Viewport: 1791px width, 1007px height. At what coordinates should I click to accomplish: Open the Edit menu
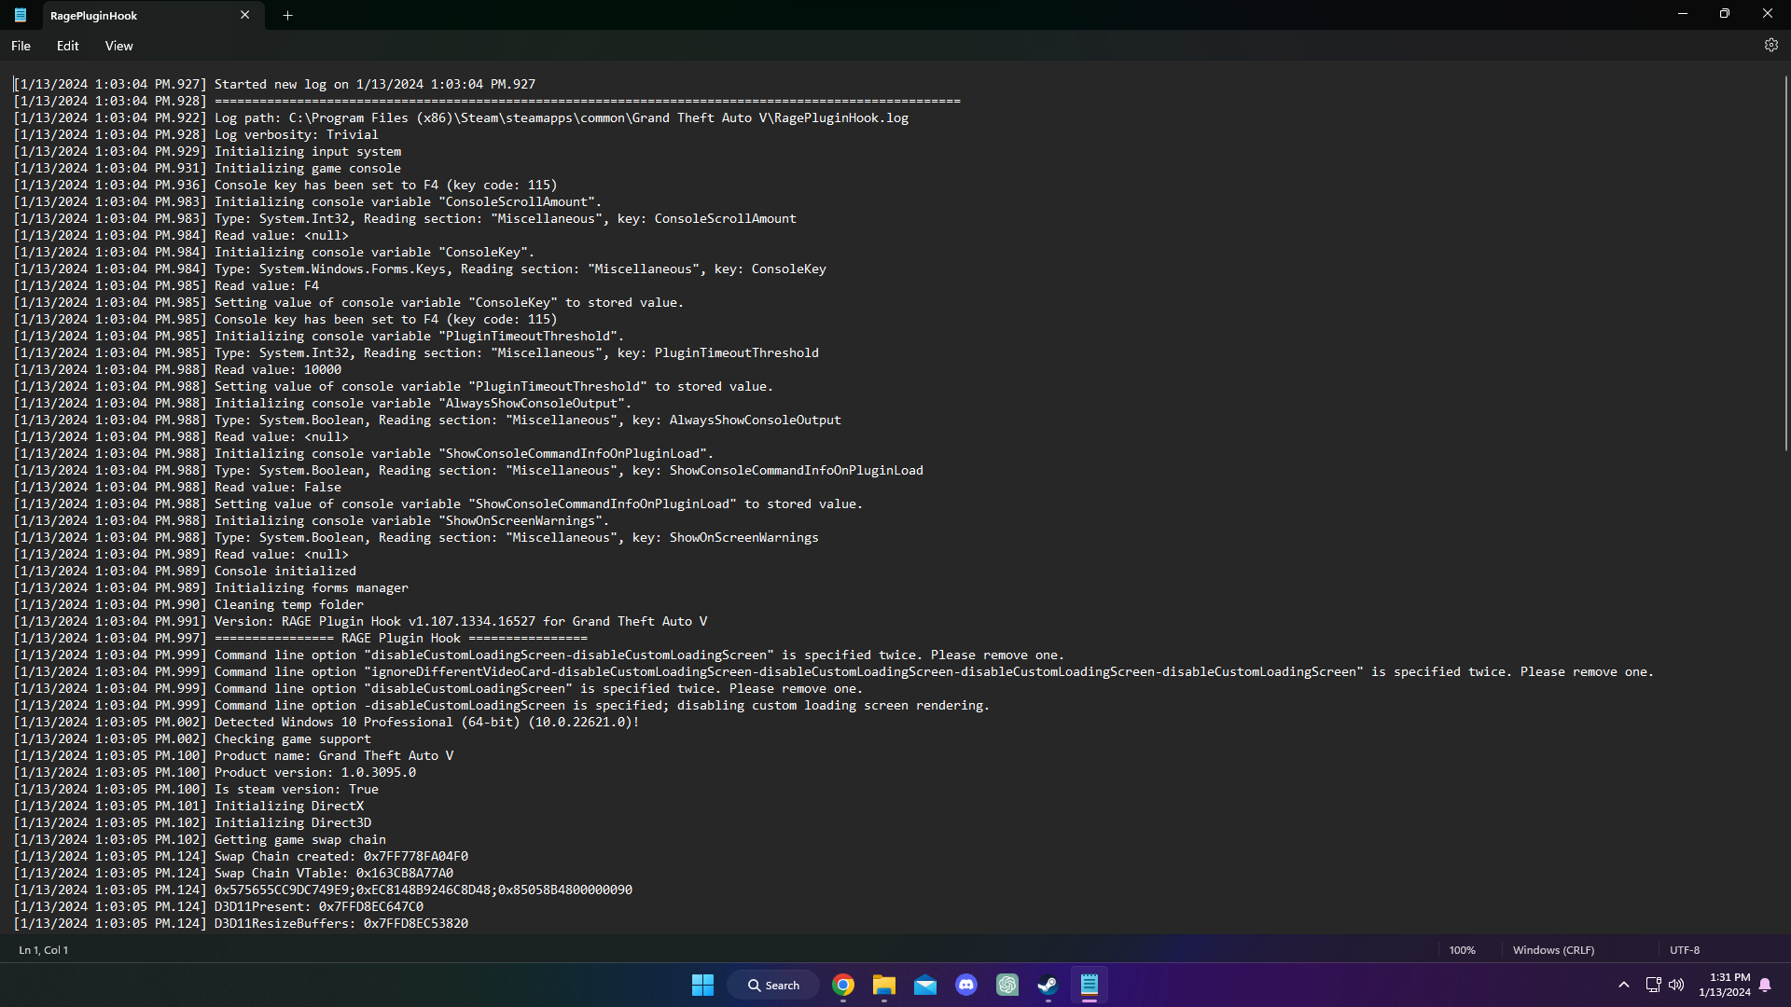click(67, 46)
